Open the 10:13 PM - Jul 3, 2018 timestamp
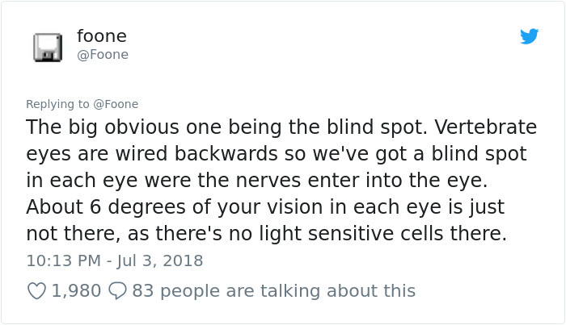Screen dimensions: 566x325 [x=115, y=260]
